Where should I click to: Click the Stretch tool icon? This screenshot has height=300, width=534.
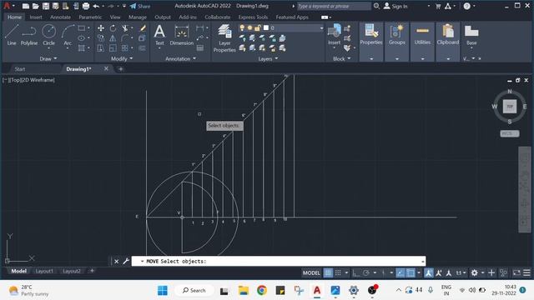click(x=101, y=48)
